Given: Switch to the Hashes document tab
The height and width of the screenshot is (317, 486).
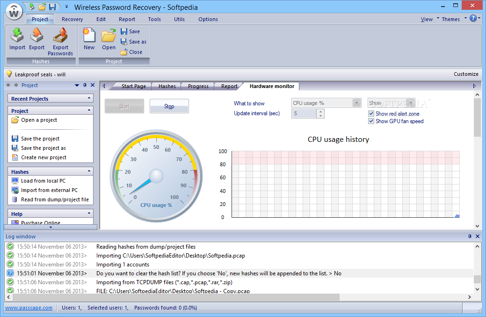Looking at the screenshot, I should click(167, 86).
